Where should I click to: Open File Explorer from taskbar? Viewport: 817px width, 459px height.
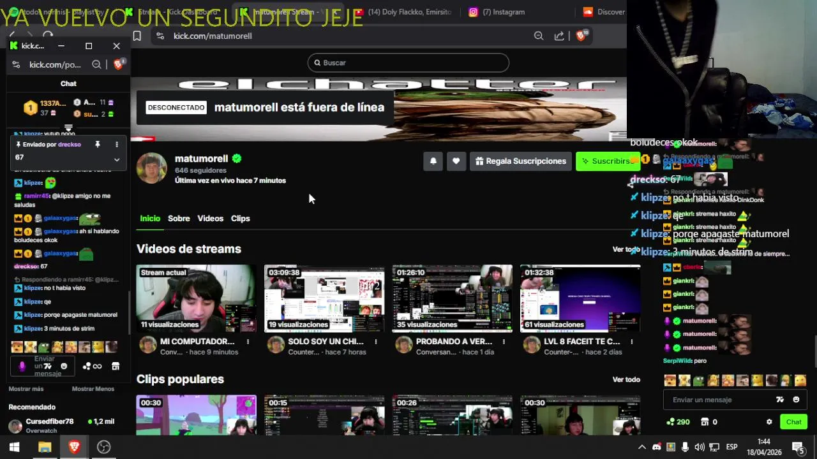(45, 447)
